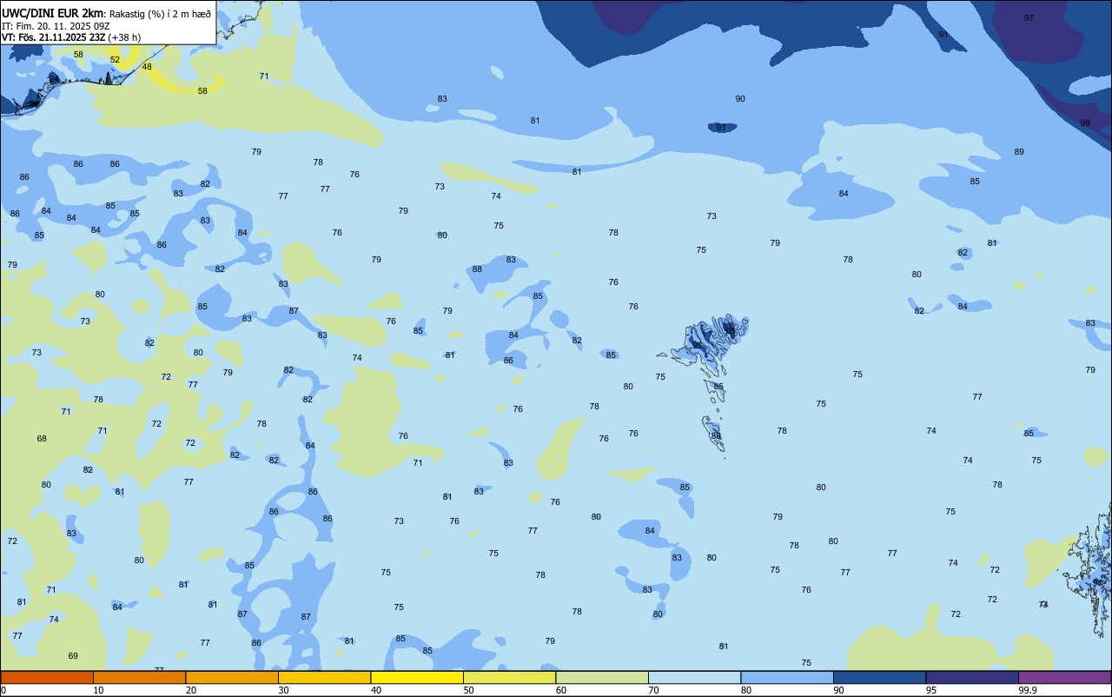Image resolution: width=1112 pixels, height=697 pixels.
Task: Click the 52 humidity value on the map
Action: [115, 60]
